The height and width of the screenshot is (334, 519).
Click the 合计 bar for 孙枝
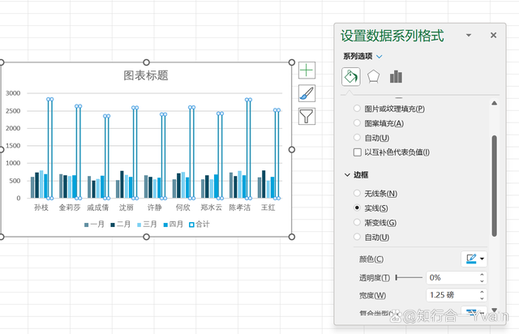point(50,148)
